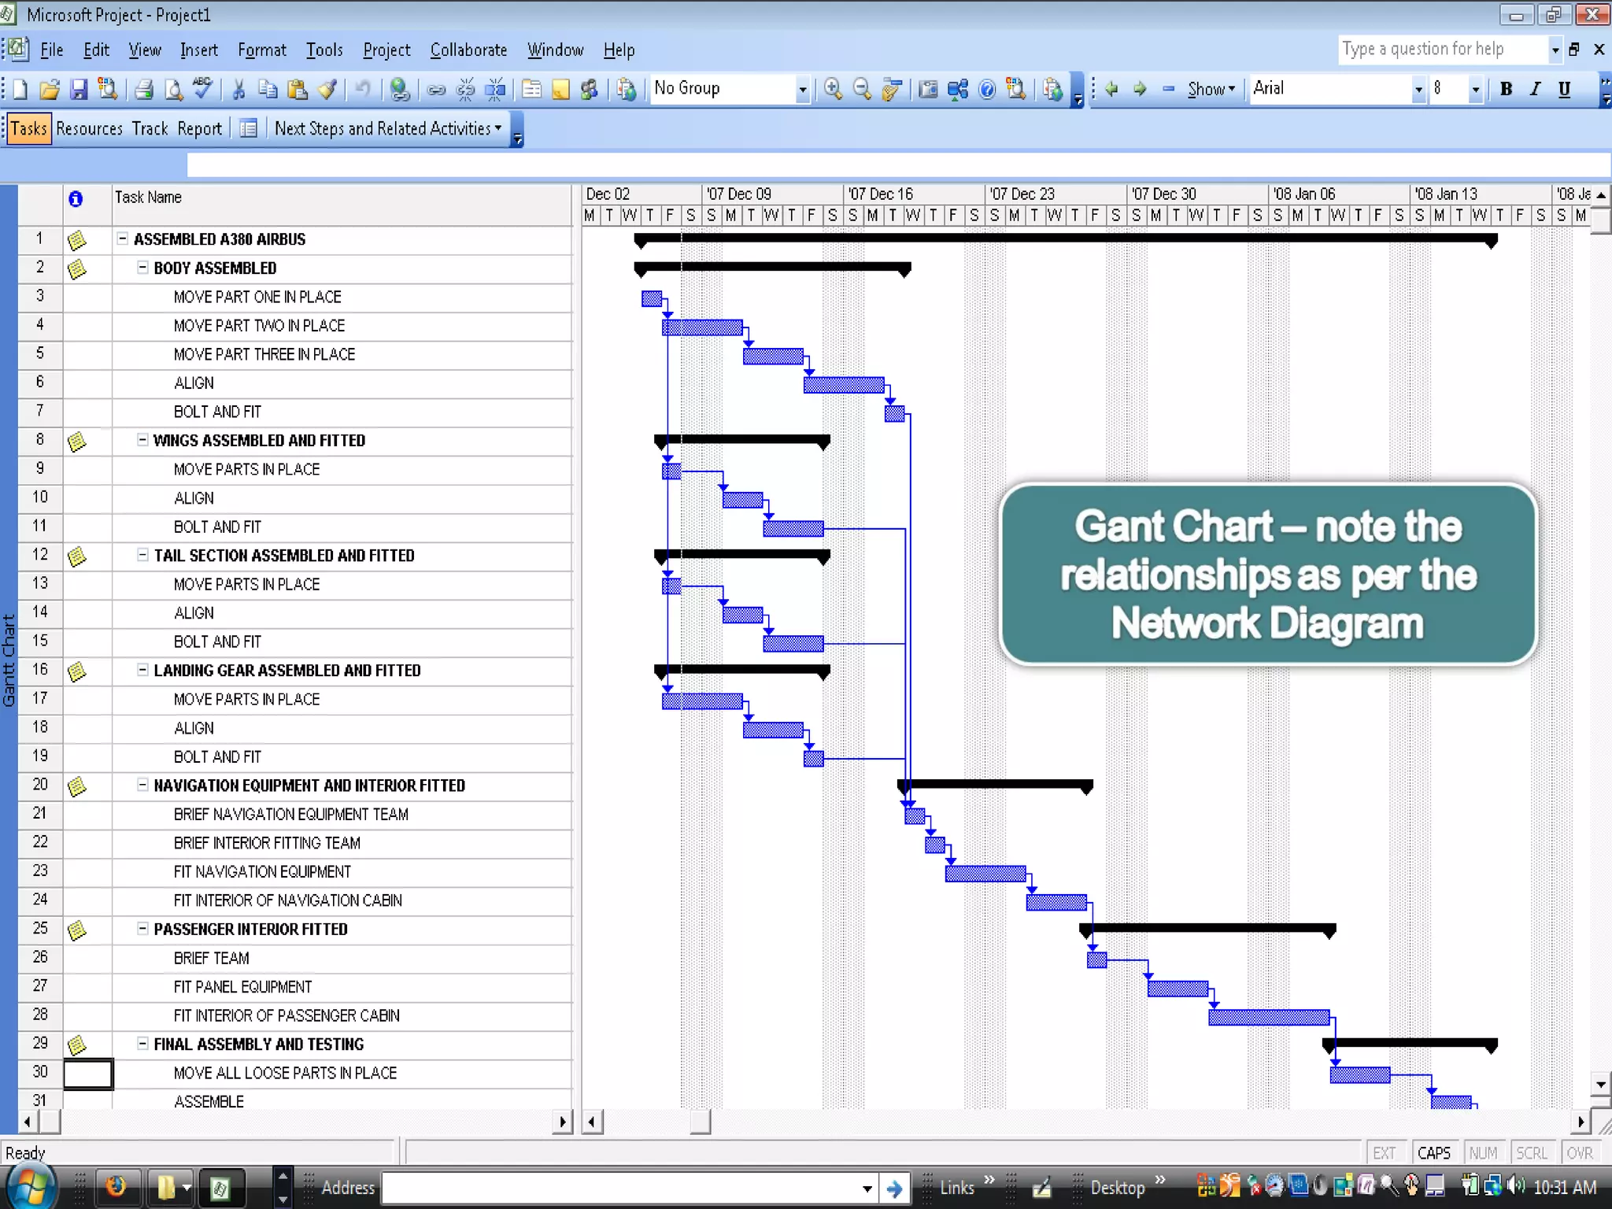Open the Show outline dropdown

click(1211, 90)
